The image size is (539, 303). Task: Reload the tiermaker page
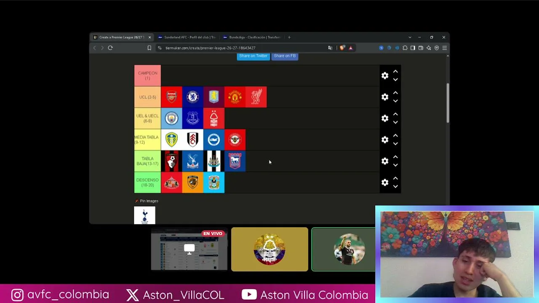110,48
